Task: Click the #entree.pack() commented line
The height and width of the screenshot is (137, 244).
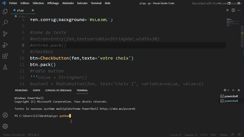Action: [x=48, y=45]
